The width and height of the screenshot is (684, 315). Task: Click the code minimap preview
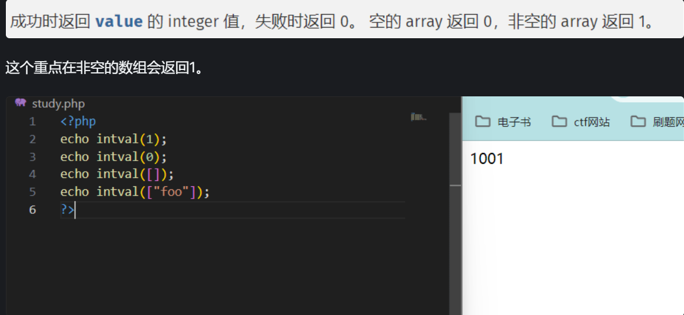[x=418, y=118]
